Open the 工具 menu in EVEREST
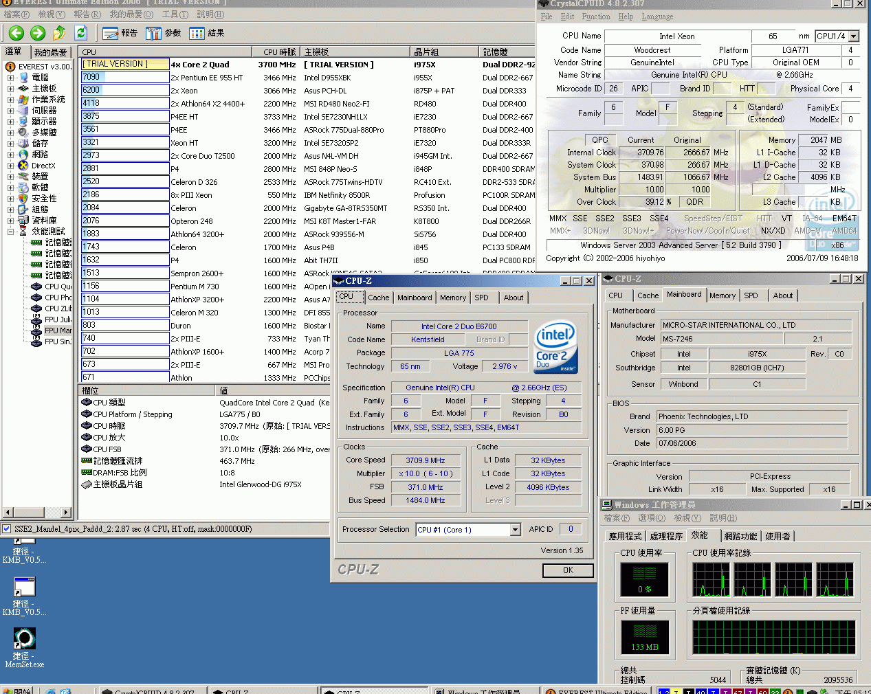The width and height of the screenshot is (871, 694). 176,14
